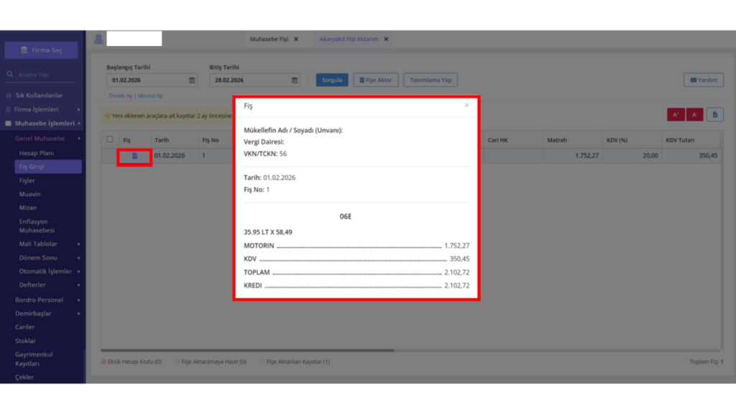Image resolution: width=736 pixels, height=414 pixels.
Task: Expand the Otomatik İşlemler arrow
Action: point(78,271)
